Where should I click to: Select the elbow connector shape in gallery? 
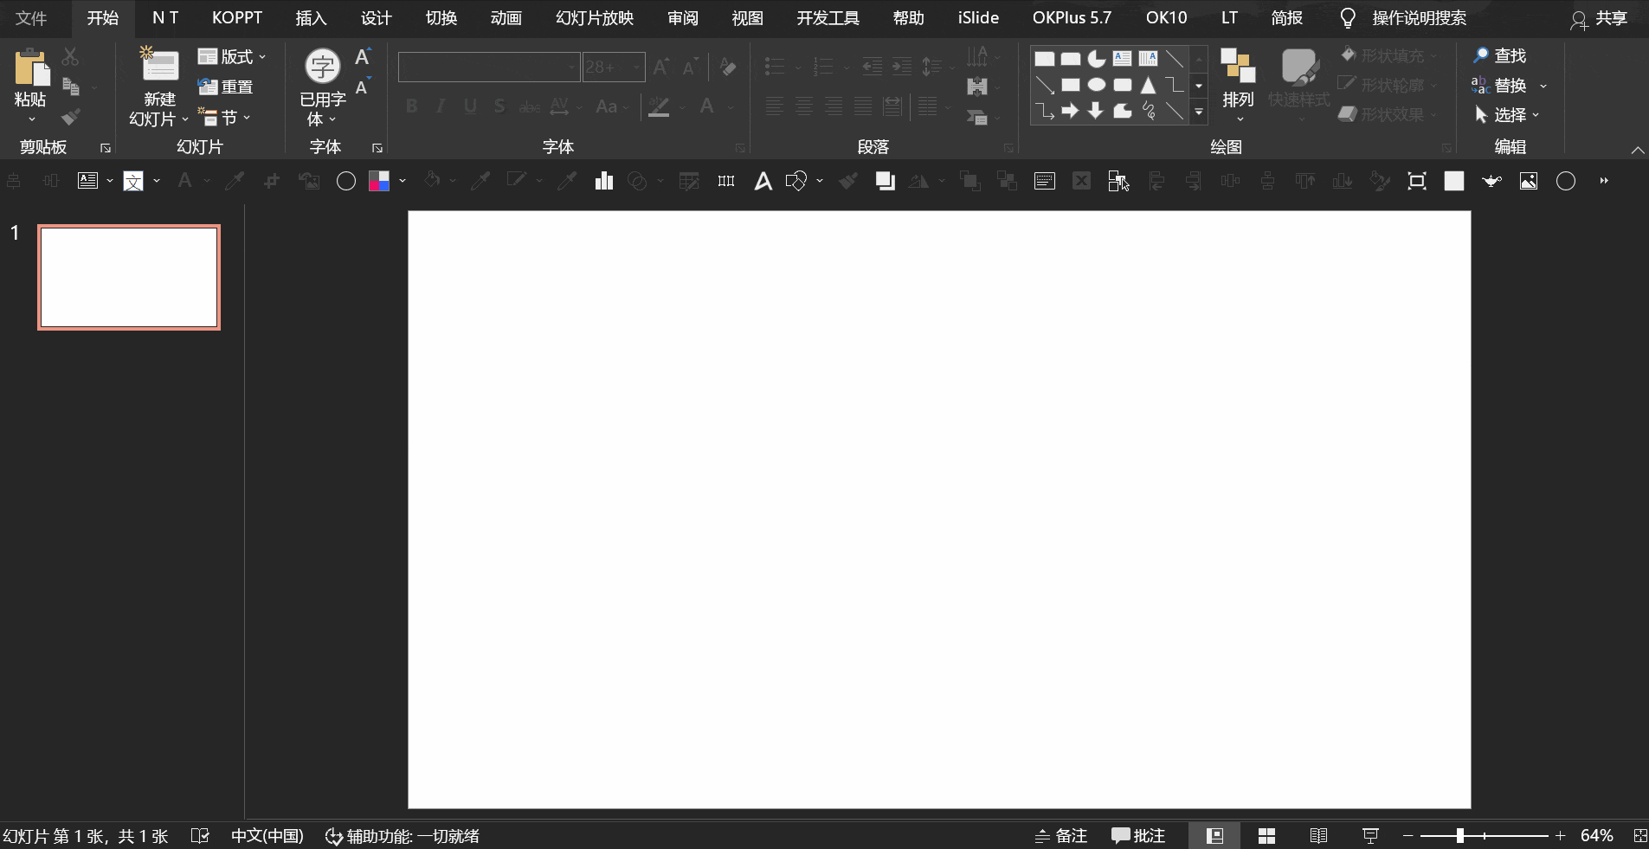pos(1174,85)
